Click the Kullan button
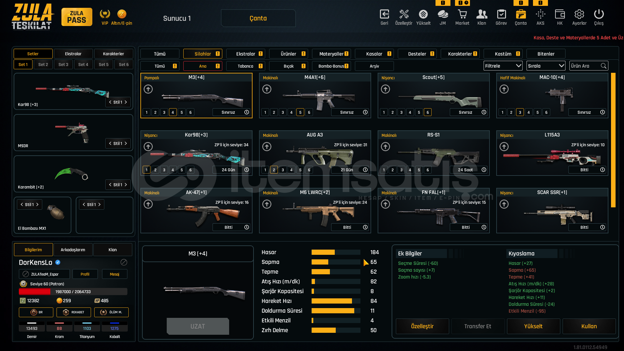Screen dimensions: 624x351 [589, 326]
